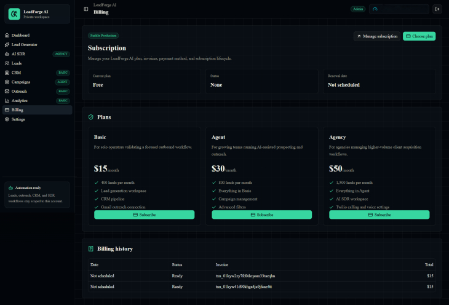
Task: Click the Invoice column header
Action: 222,265
